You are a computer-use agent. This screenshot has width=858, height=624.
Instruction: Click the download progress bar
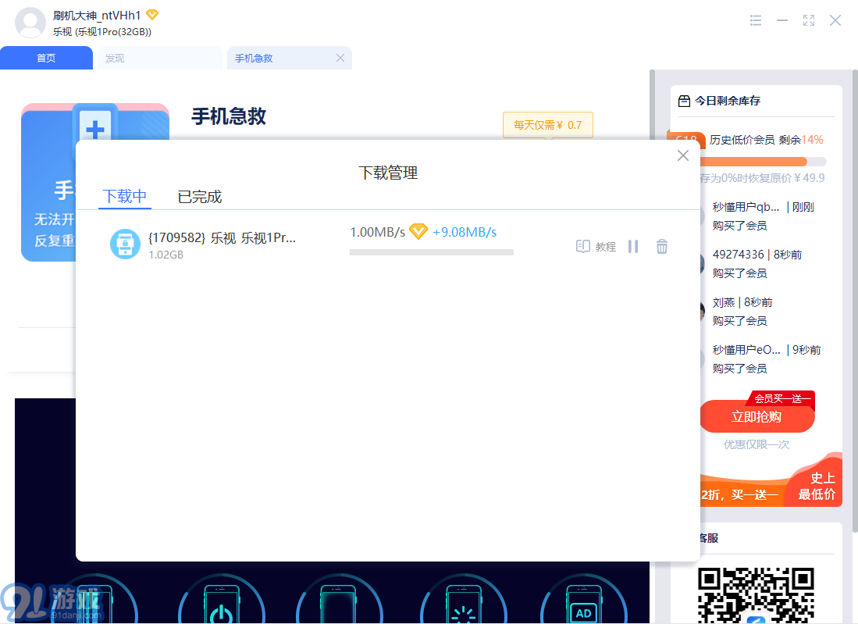tap(432, 252)
